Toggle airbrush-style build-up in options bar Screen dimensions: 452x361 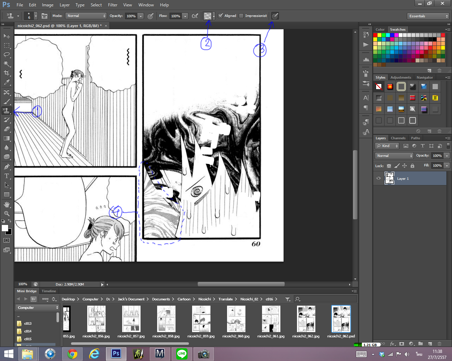click(x=195, y=16)
